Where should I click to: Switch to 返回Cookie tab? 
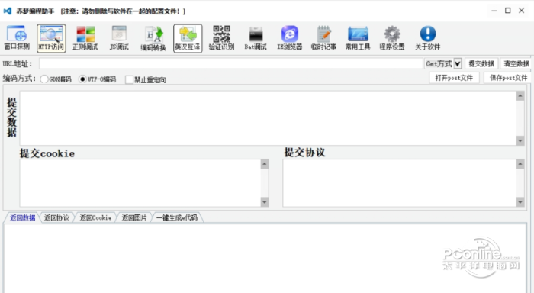coord(95,217)
